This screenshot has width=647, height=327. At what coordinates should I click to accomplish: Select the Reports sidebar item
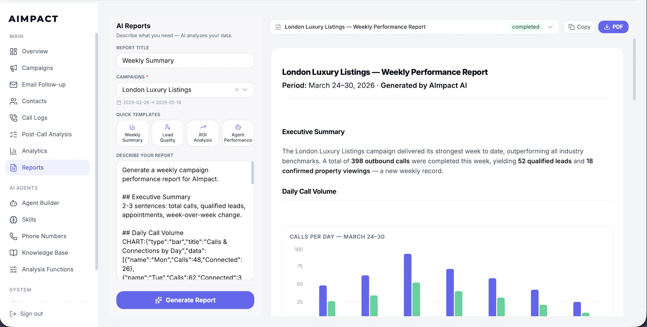47,168
